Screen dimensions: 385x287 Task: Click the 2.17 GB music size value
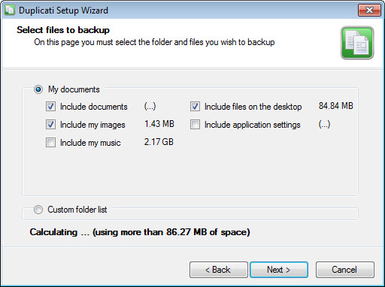[159, 142]
